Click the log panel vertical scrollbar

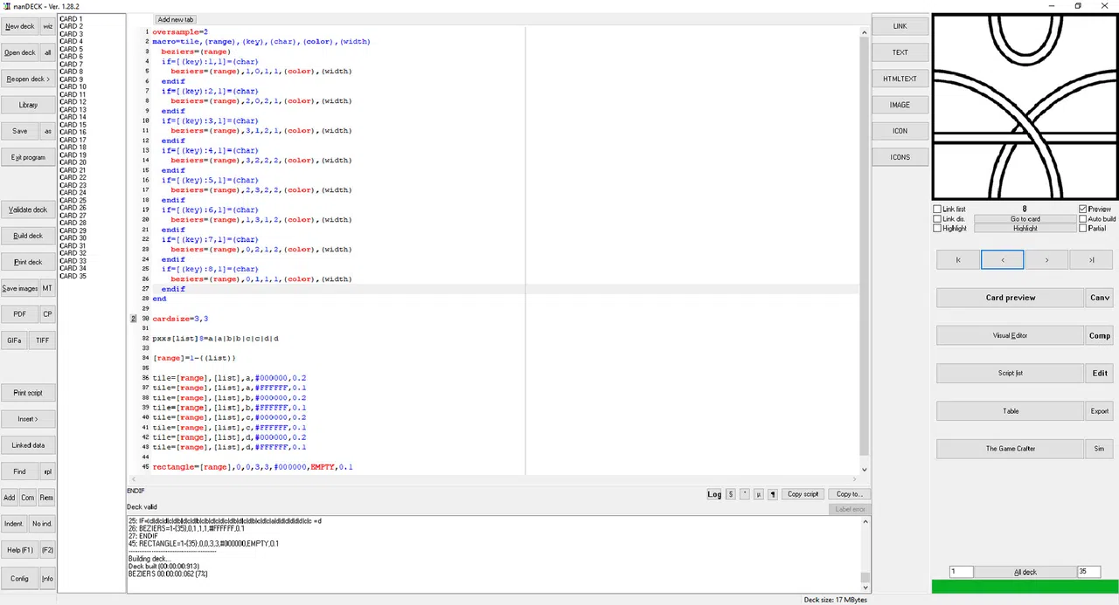tap(865, 554)
